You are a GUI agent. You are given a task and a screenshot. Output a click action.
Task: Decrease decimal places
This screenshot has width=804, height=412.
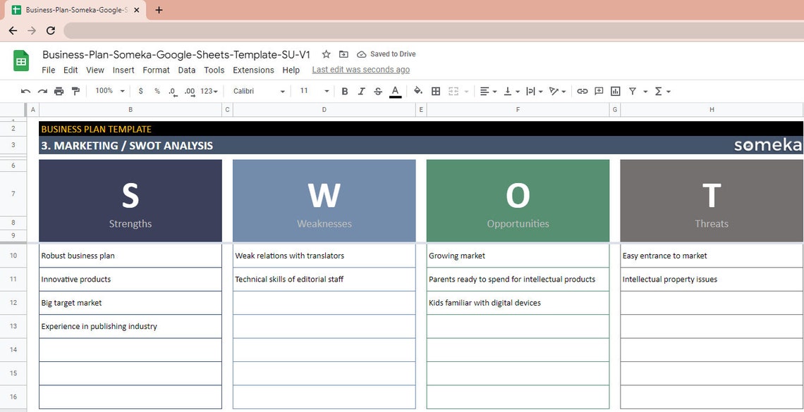coord(171,91)
